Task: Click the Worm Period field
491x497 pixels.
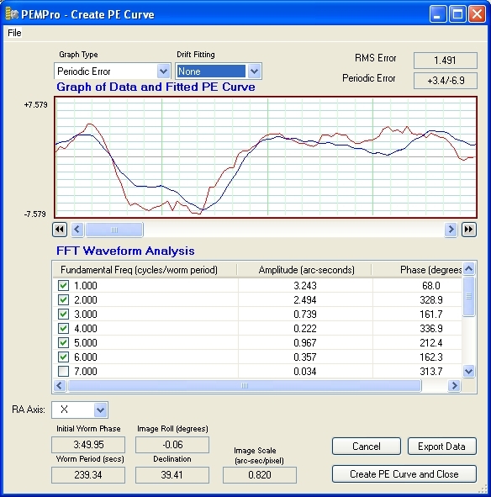Action: pos(88,475)
